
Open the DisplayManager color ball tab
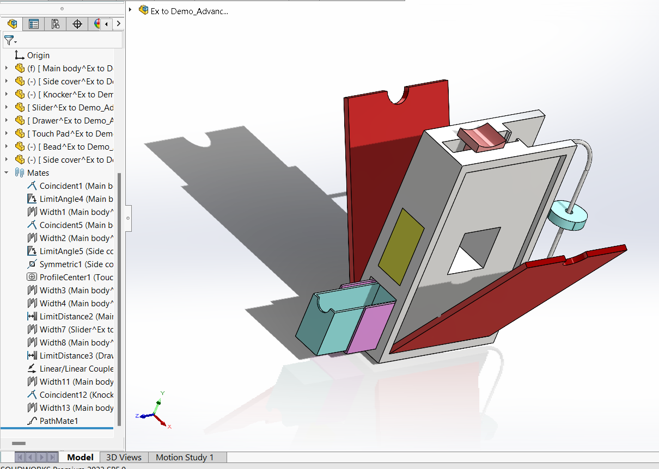96,24
